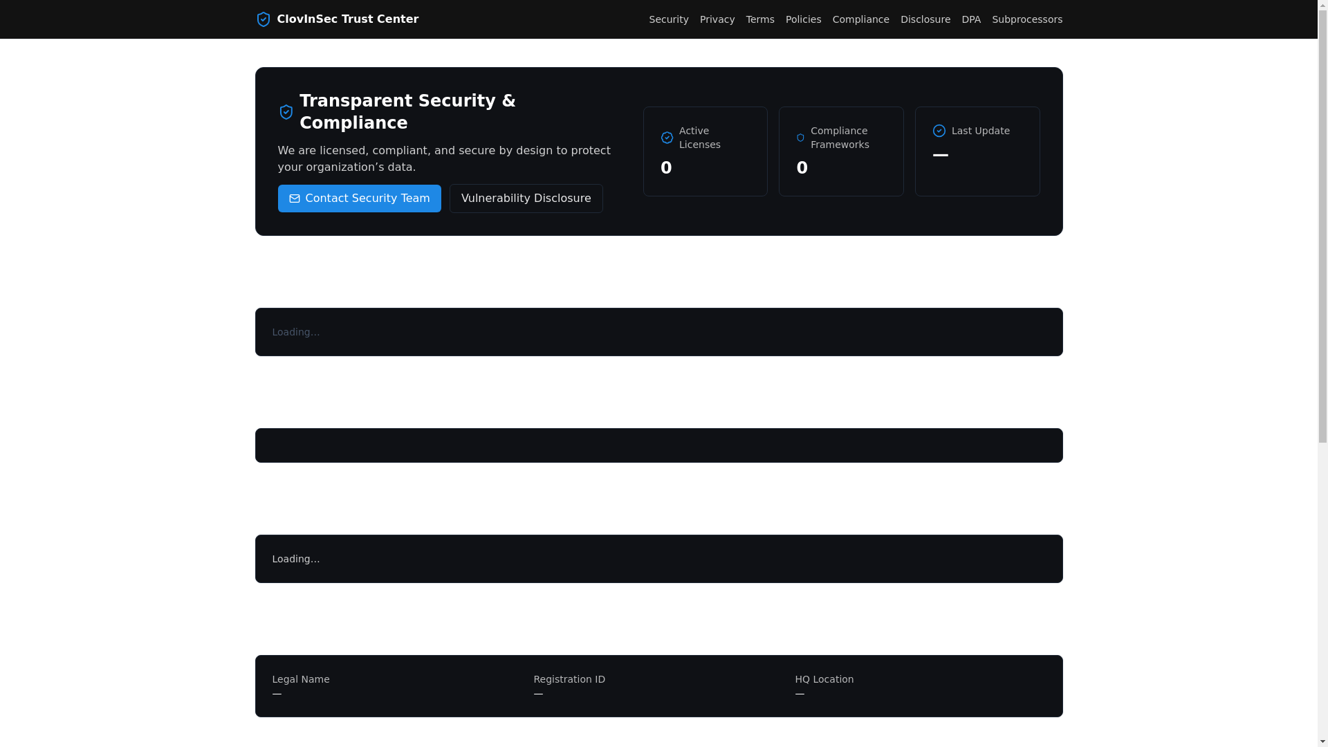Click the Compliance Frameworks count value 0
Viewport: 1328px width, 747px height.
click(x=802, y=168)
